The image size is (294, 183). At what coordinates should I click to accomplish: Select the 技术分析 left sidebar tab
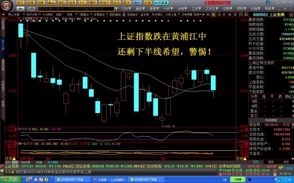(3, 44)
